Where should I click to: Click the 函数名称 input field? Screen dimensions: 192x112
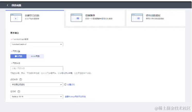[x=37, y=68]
